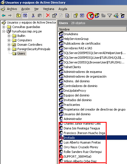The width and height of the screenshot is (127, 164).
Task: Select Servidores RAS e IAS group
Action: [78, 48]
